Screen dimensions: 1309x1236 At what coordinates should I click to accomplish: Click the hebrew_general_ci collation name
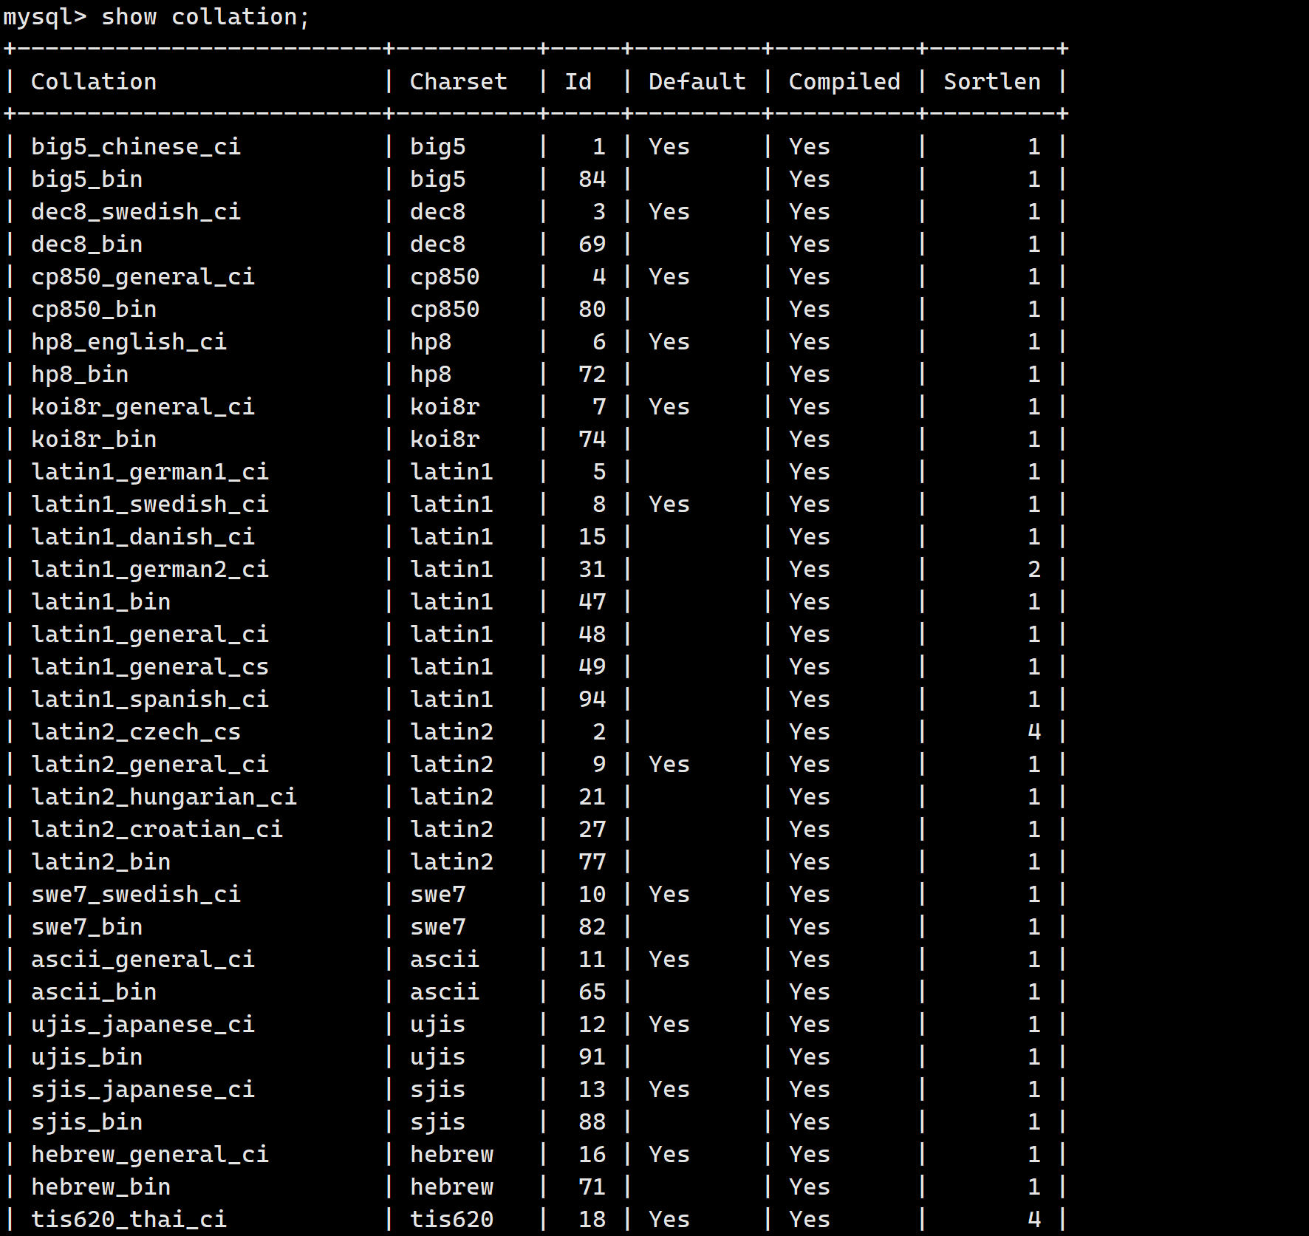150,1154
